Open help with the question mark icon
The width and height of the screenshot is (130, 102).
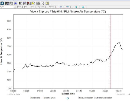(47, 3)
